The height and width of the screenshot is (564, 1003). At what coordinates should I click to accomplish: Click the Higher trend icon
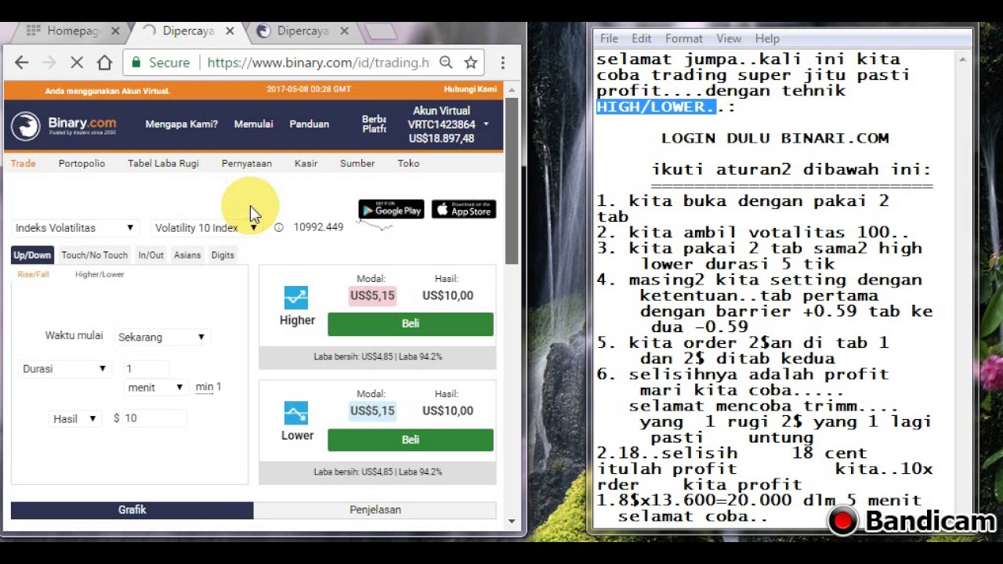point(296,298)
